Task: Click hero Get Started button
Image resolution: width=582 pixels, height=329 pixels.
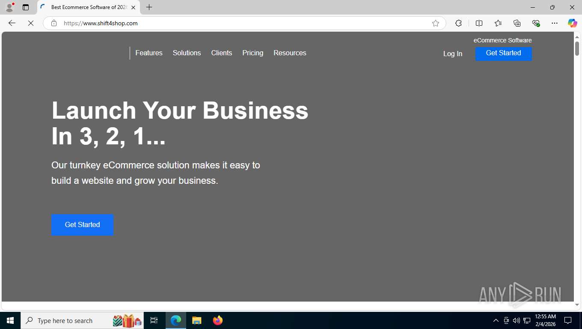Action: (82, 224)
